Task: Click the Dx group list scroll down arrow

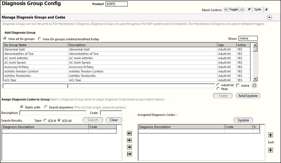Action: 255,79
